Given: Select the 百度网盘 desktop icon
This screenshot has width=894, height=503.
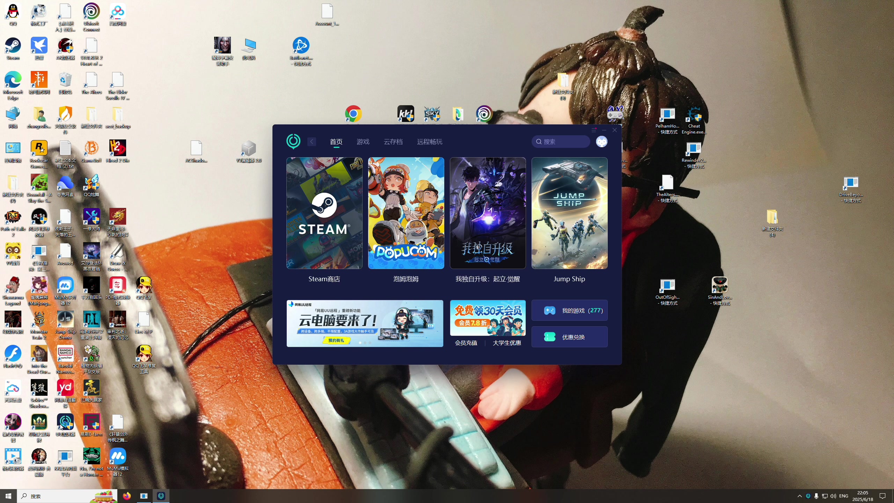Looking at the screenshot, I should 118,15.
